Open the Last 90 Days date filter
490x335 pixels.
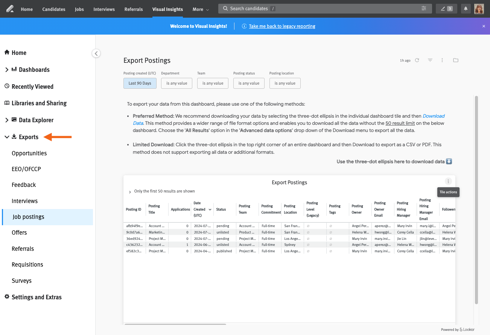coord(140,83)
